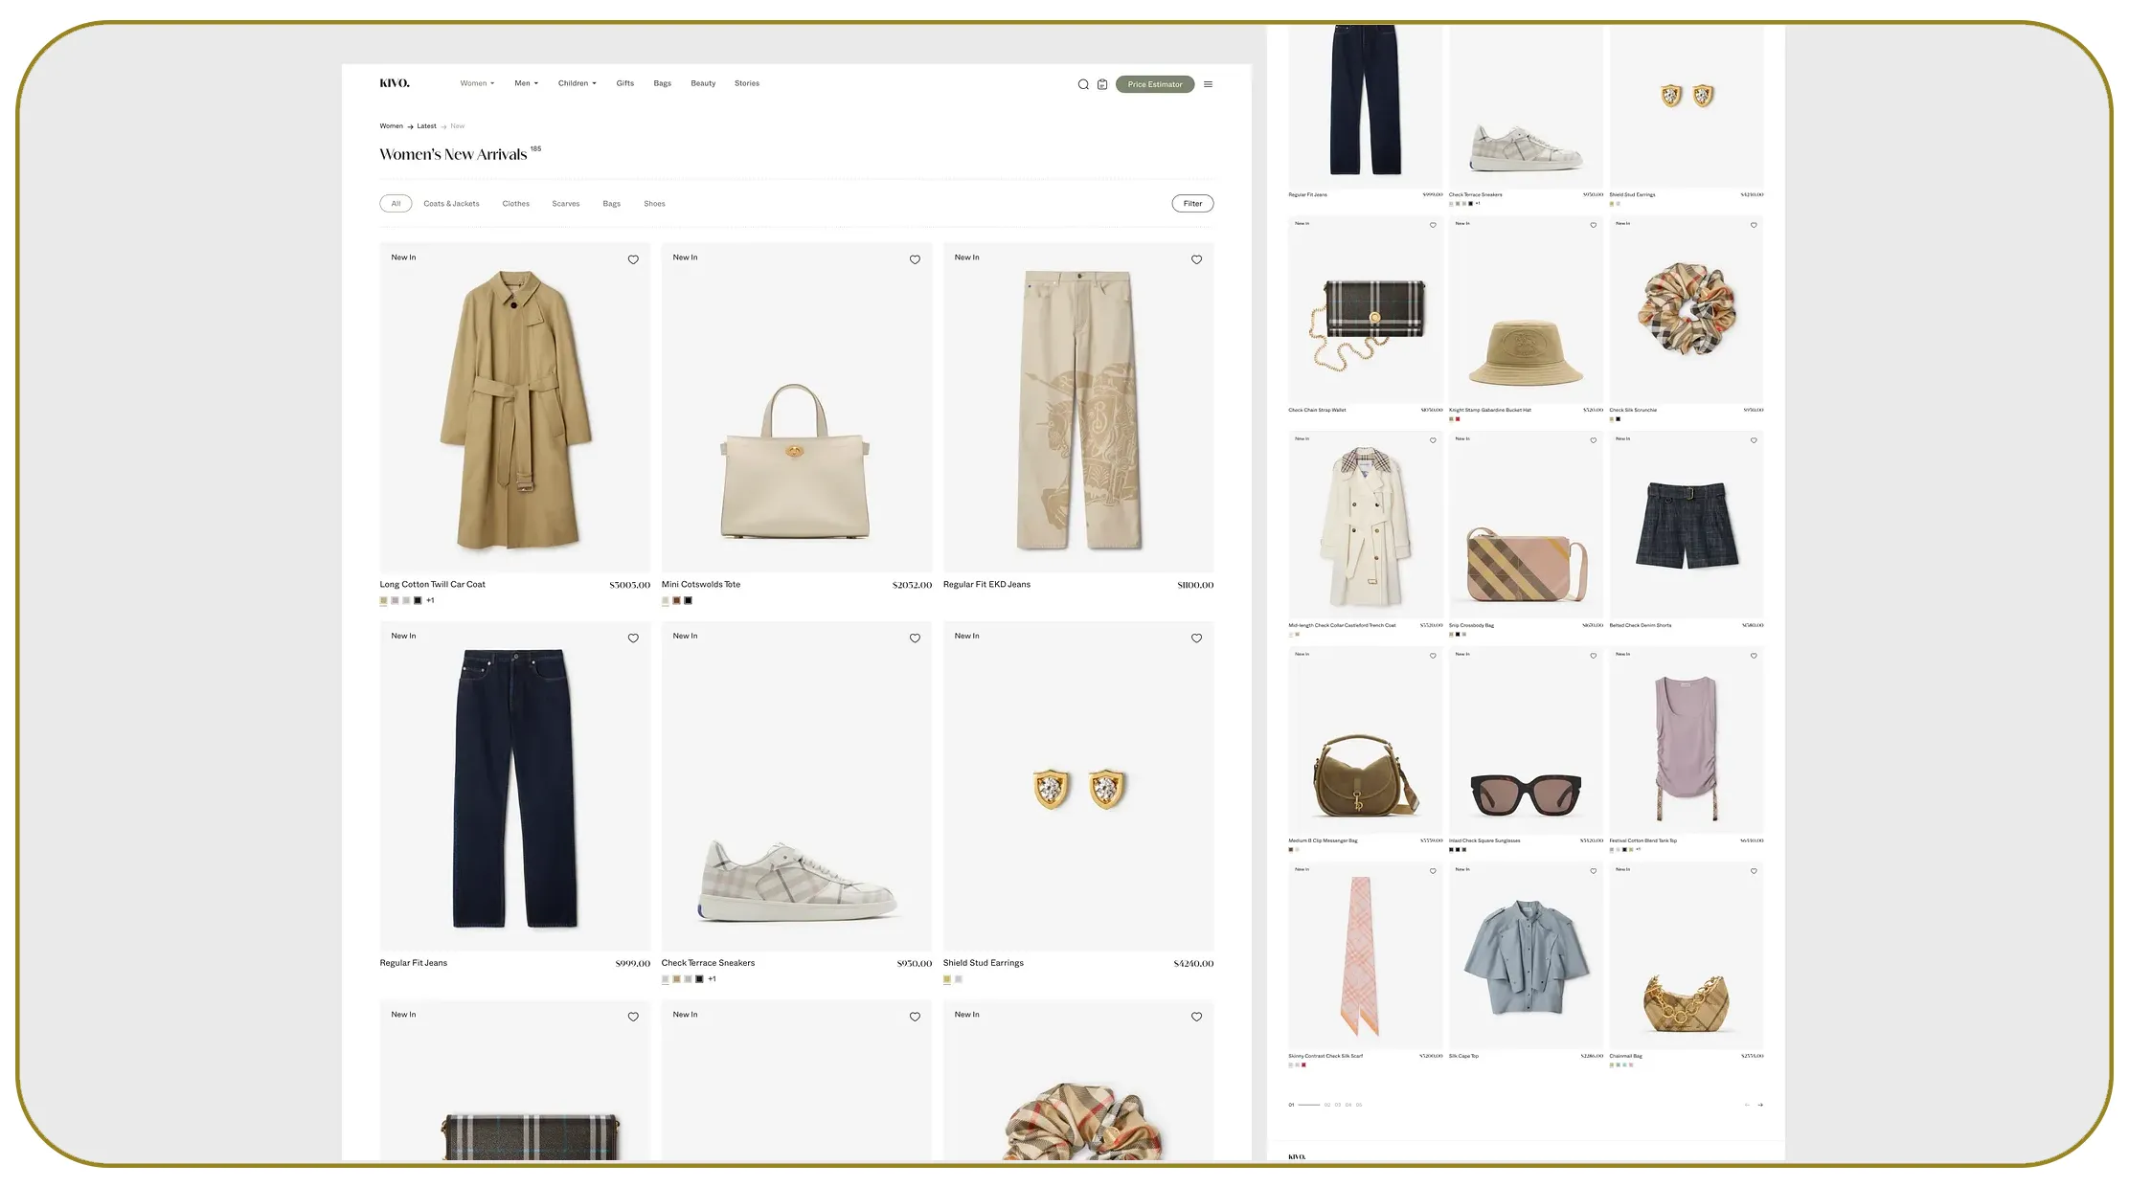Click the KIVO logo in the header

[395, 83]
